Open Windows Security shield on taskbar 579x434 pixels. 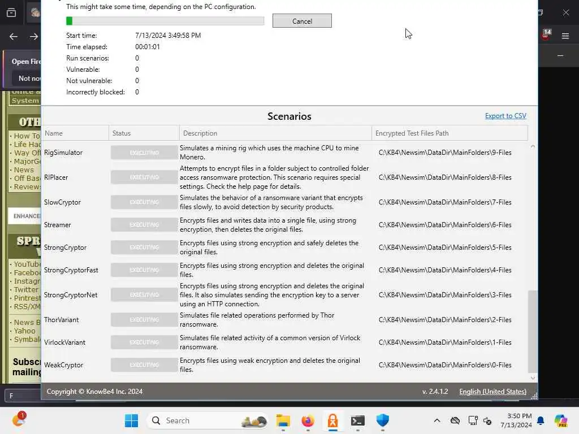[x=383, y=420]
